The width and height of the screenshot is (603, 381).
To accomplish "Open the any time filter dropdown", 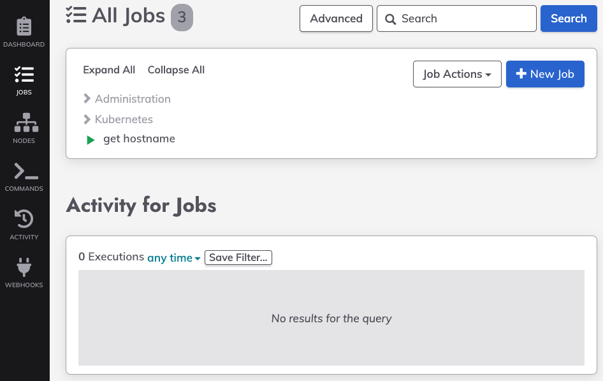I will pyautogui.click(x=174, y=257).
